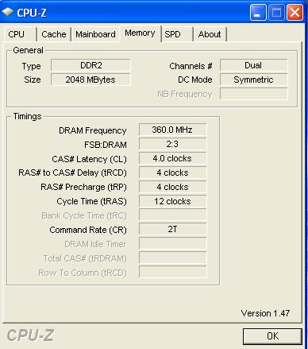Open the About tab
The width and height of the screenshot is (308, 349).
coord(210,34)
